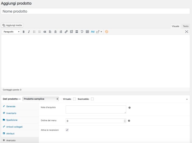The height and width of the screenshot is (143, 192).
Task: Toggle italic formatting in the editor
Action: [x=29, y=32]
